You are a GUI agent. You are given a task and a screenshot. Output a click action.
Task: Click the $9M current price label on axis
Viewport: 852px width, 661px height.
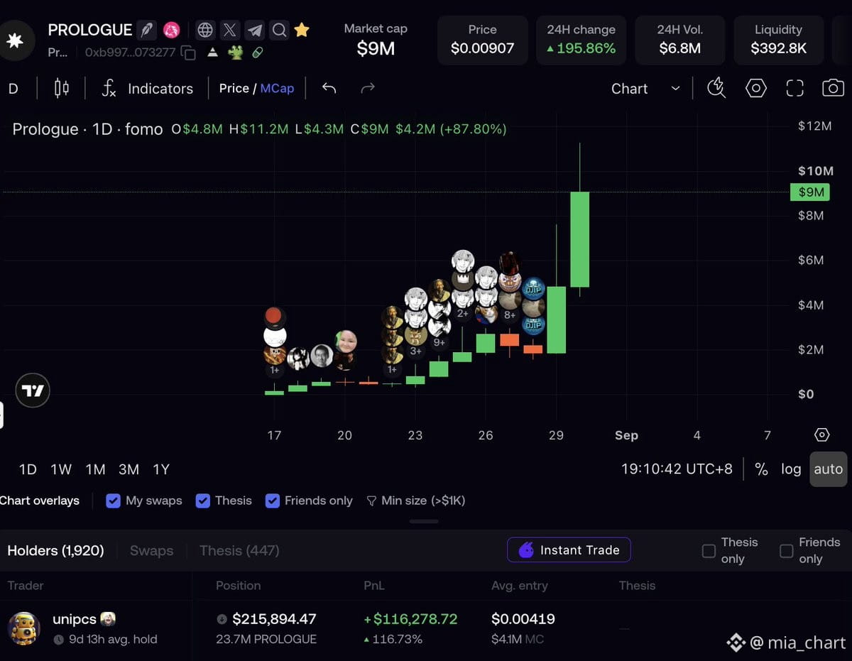tap(809, 192)
